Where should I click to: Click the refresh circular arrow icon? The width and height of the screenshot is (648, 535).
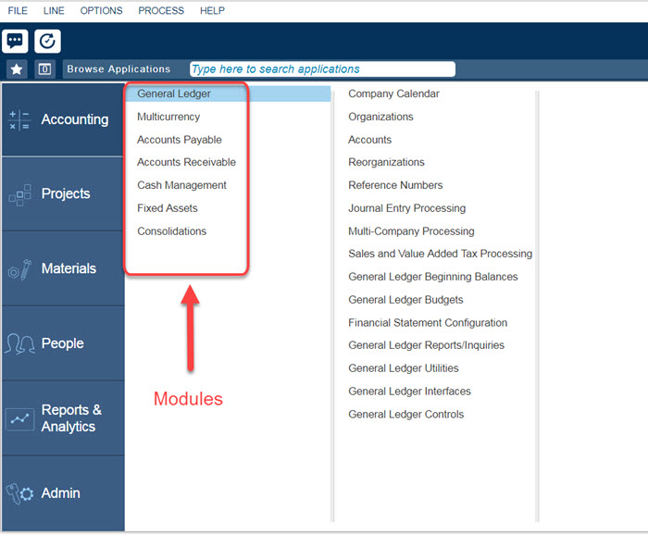click(47, 42)
